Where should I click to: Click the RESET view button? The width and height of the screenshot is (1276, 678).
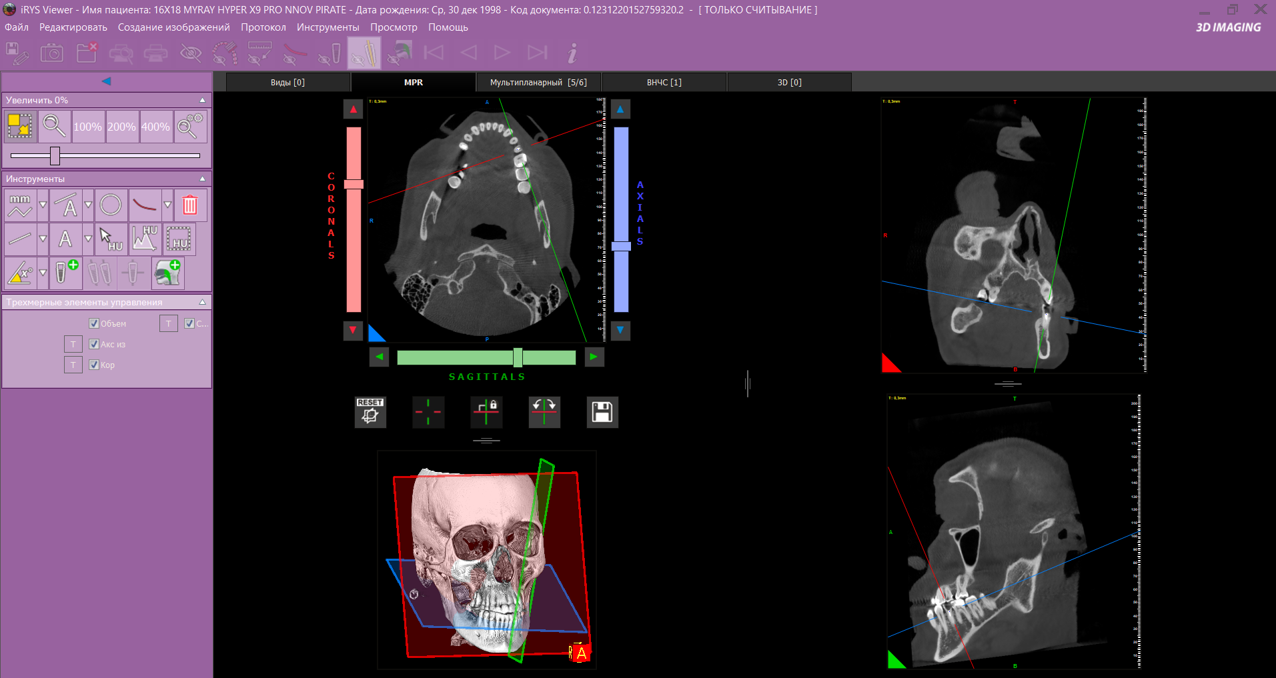coord(370,412)
